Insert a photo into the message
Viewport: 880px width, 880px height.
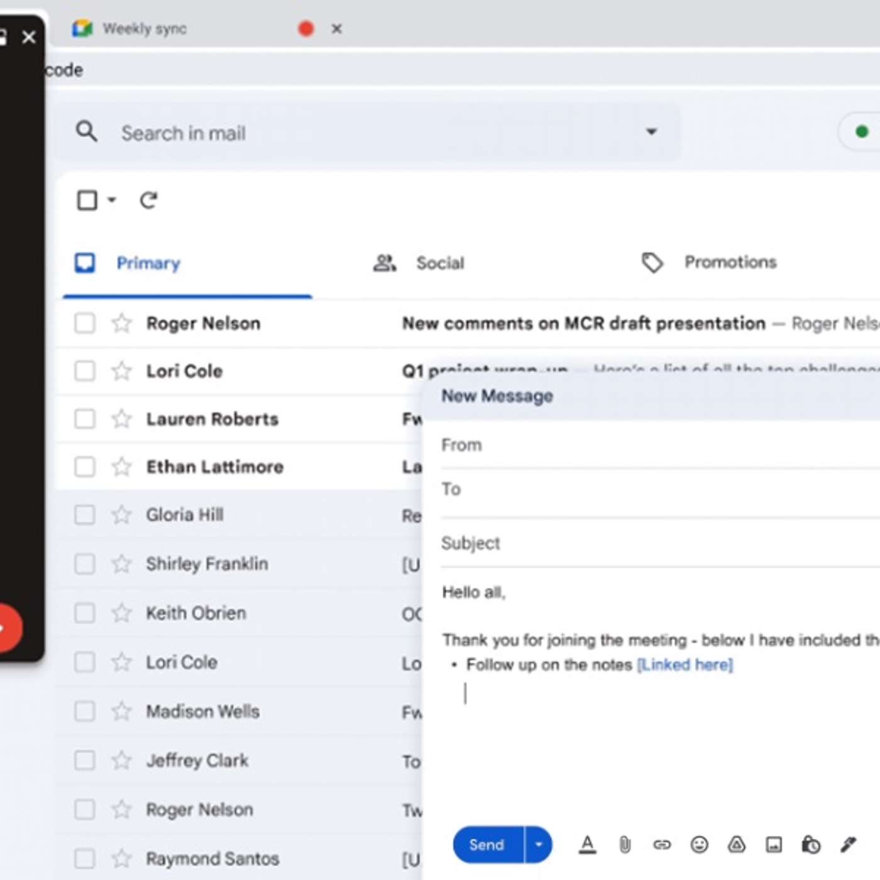(773, 845)
